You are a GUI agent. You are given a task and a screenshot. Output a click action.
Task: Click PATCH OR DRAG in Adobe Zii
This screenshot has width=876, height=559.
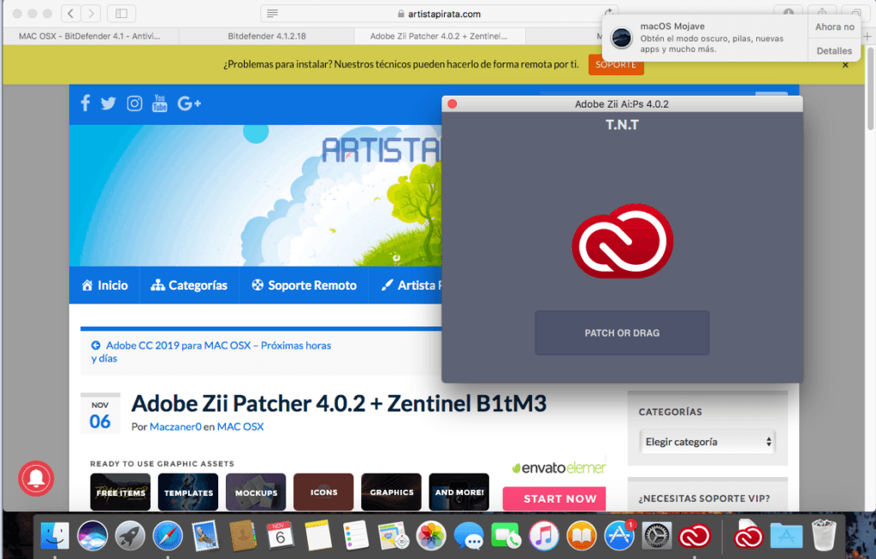622,332
